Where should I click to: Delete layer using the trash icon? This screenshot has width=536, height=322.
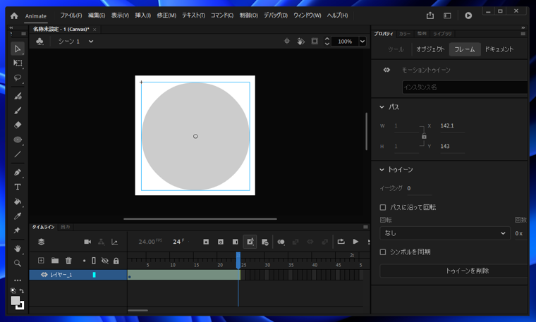point(68,261)
